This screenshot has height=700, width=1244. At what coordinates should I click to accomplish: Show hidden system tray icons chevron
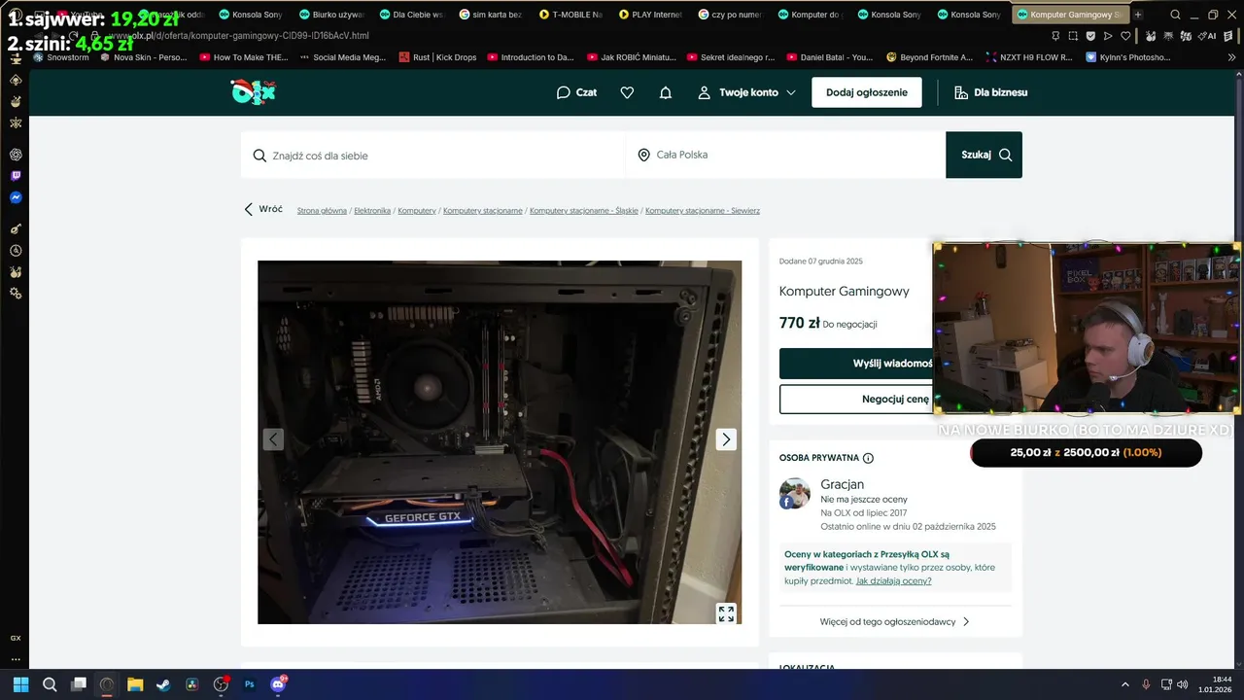point(1125,684)
